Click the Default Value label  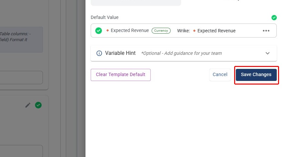click(x=104, y=17)
